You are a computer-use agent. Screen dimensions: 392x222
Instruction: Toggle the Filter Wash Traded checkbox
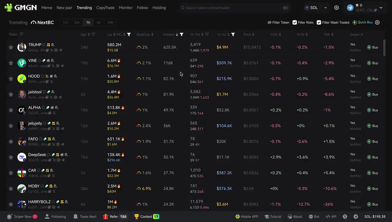(x=319, y=23)
